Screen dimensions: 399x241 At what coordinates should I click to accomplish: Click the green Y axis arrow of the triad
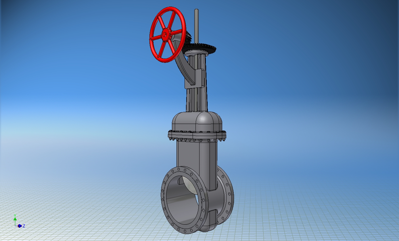click(15, 219)
